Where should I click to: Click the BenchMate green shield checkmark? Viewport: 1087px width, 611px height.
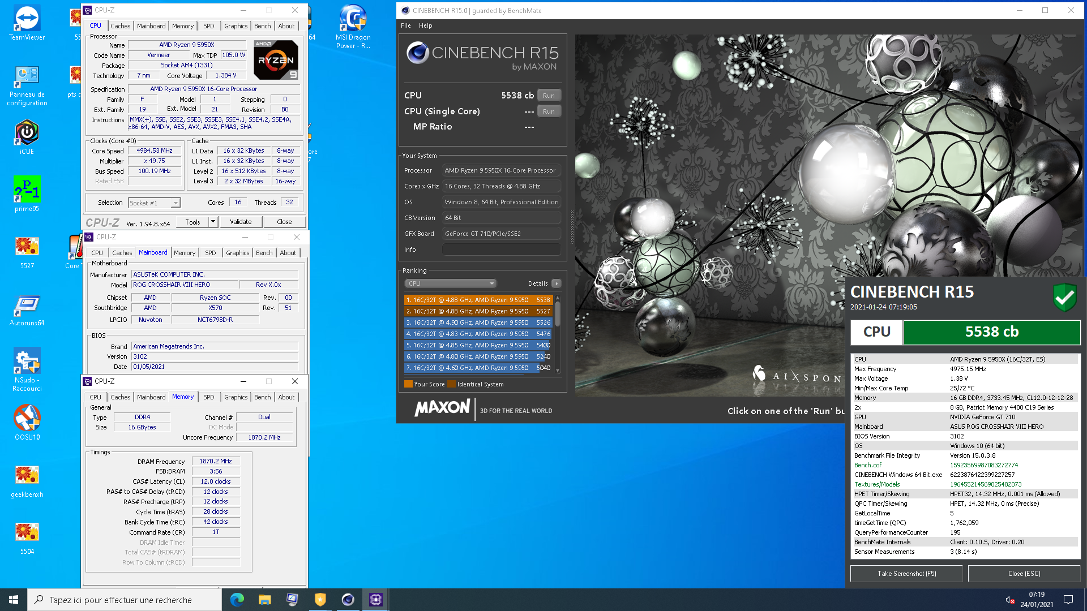coord(1064,297)
